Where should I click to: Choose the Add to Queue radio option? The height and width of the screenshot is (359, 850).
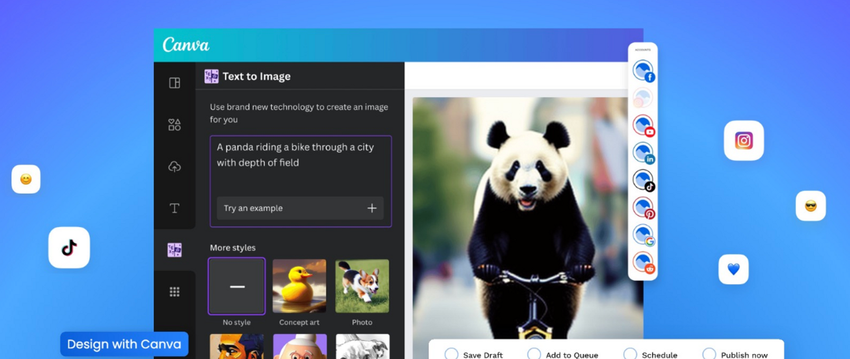[534, 354]
